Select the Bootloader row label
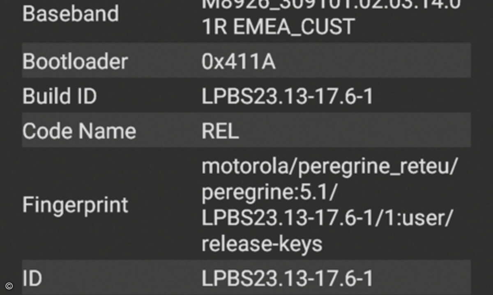493x295 pixels. 75,61
